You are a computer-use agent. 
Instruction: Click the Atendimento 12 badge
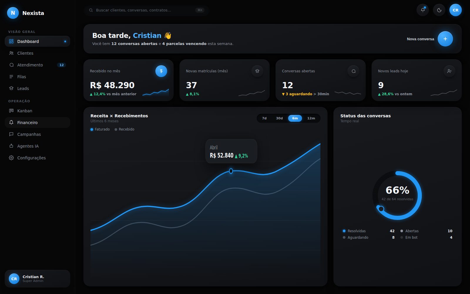[x=61, y=65]
